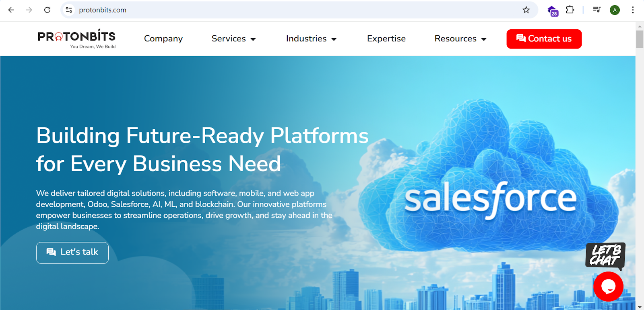The width and height of the screenshot is (644, 310).
Task: Open the media controls icon
Action: (597, 10)
